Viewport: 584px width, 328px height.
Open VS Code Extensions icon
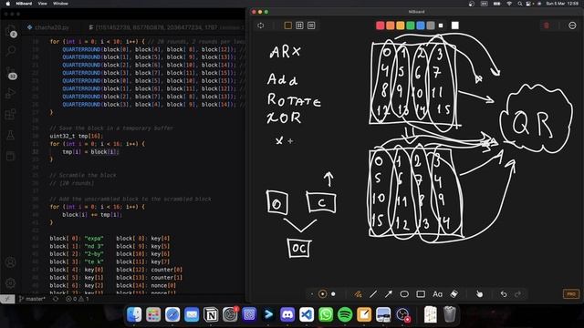[11, 114]
